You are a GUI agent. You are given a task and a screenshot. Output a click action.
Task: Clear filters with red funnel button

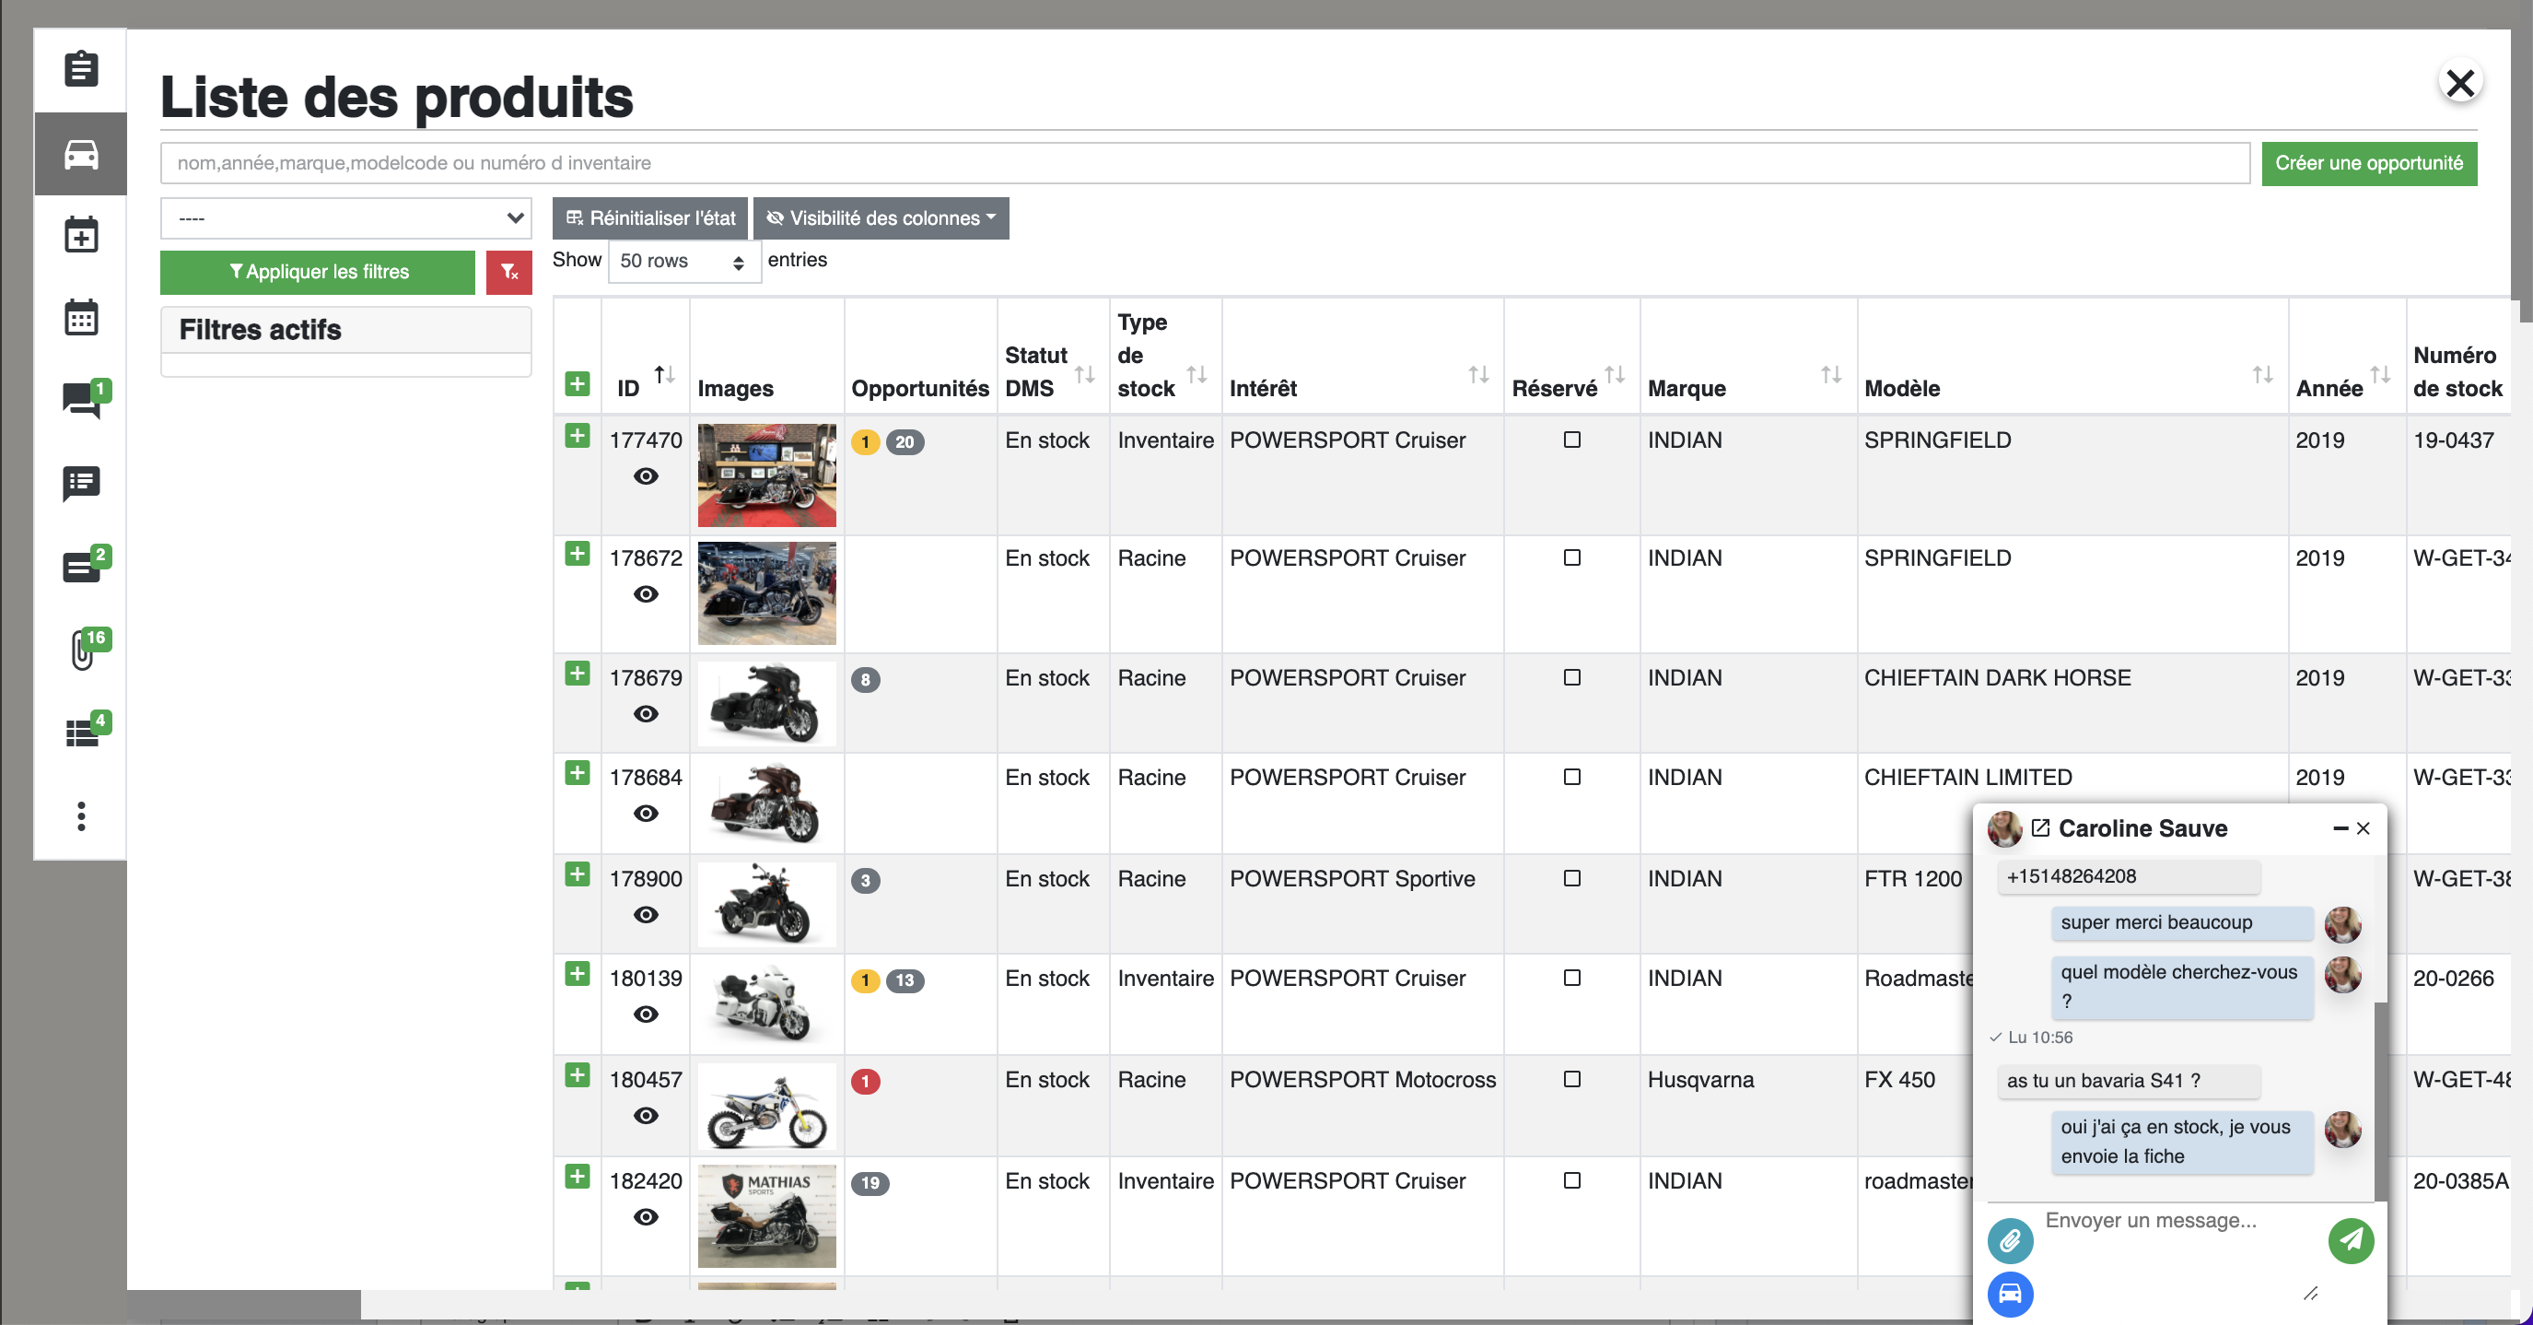point(509,273)
